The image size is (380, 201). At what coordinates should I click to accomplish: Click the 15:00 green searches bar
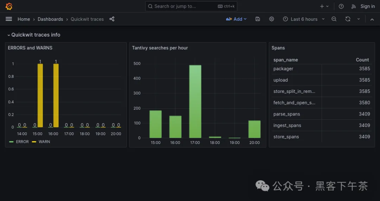click(x=156, y=124)
